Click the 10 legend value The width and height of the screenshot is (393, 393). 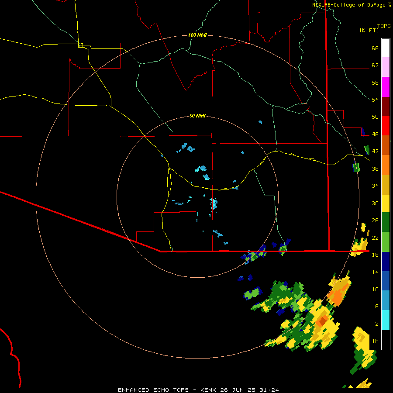point(375,289)
